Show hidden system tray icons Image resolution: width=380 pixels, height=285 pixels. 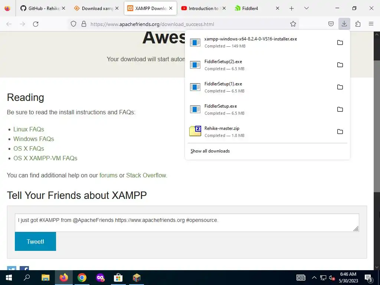coord(314,278)
